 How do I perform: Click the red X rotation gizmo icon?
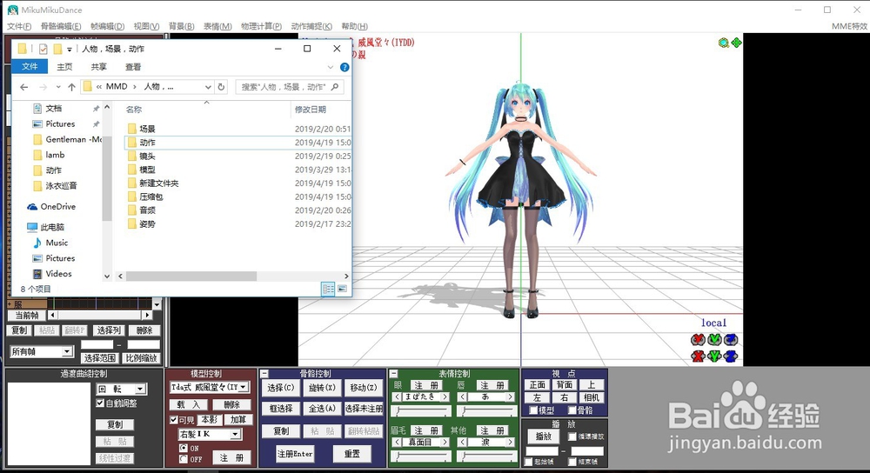(698, 339)
